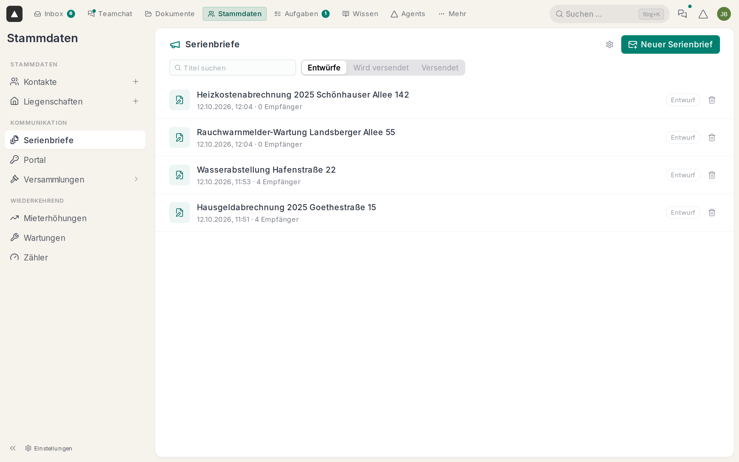Screen dimensions: 739x462
Task: Expand the Mehr menu
Action: click(453, 14)
